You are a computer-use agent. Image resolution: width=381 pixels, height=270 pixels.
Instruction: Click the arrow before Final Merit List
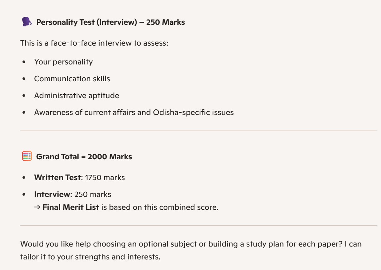pos(37,208)
